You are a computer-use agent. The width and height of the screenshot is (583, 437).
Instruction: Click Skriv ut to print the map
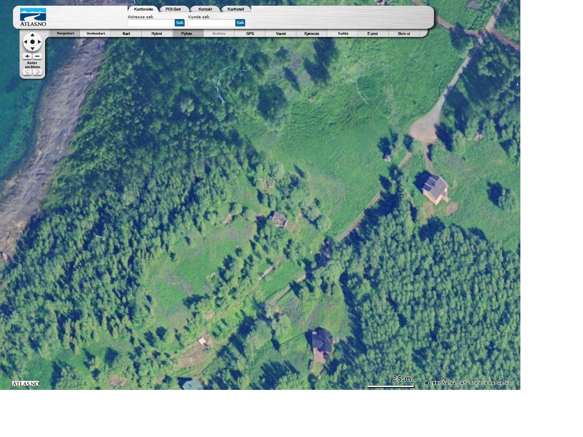pyautogui.click(x=404, y=34)
